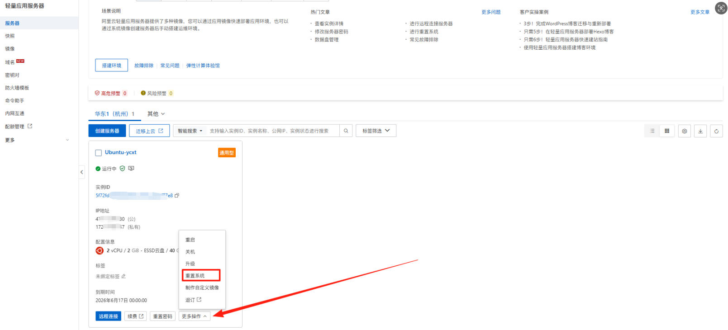
Task: Click the monitor icon beside running status
Action: point(131,169)
